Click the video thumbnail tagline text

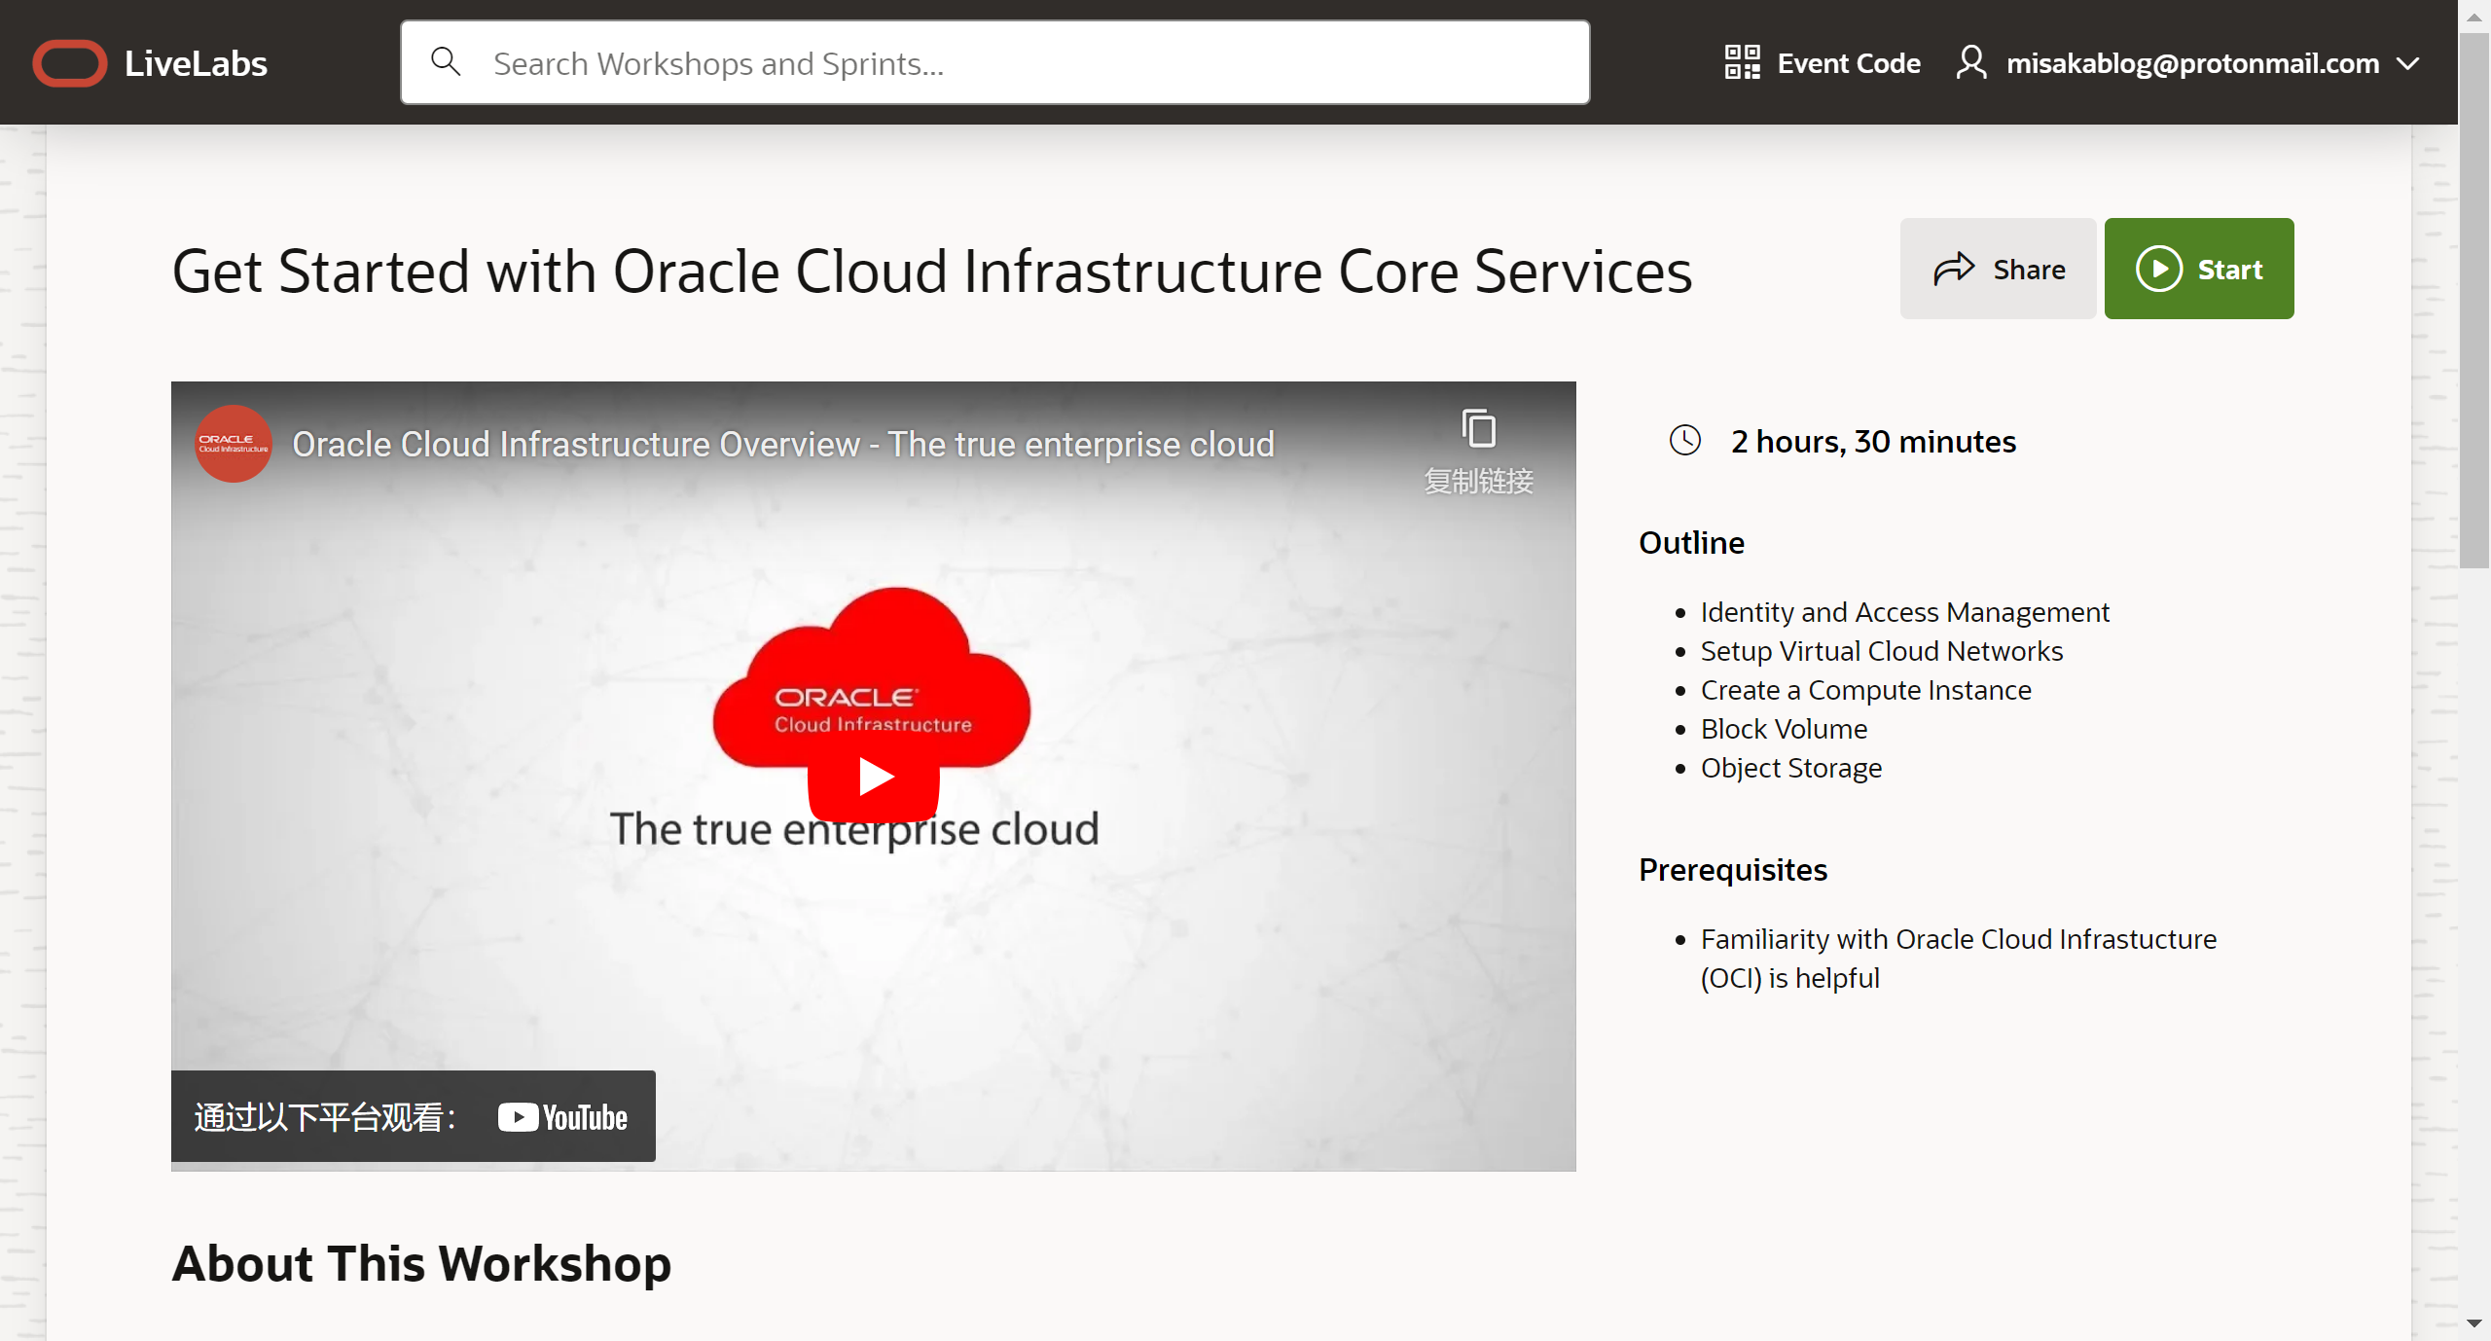(854, 829)
